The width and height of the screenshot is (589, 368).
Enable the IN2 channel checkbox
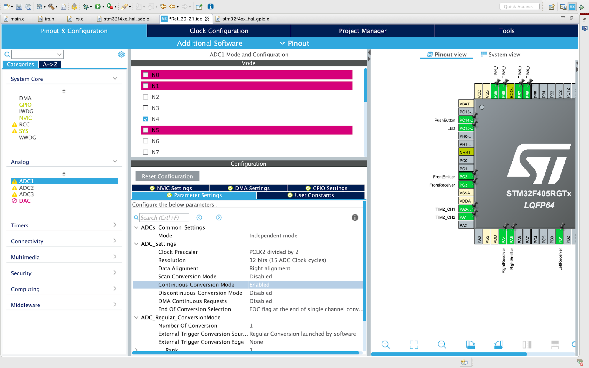(x=146, y=97)
